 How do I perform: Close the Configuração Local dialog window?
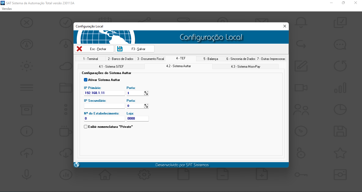pyautogui.click(x=284, y=26)
